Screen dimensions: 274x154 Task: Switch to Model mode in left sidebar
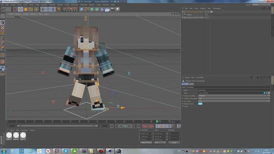pyautogui.click(x=3, y=22)
